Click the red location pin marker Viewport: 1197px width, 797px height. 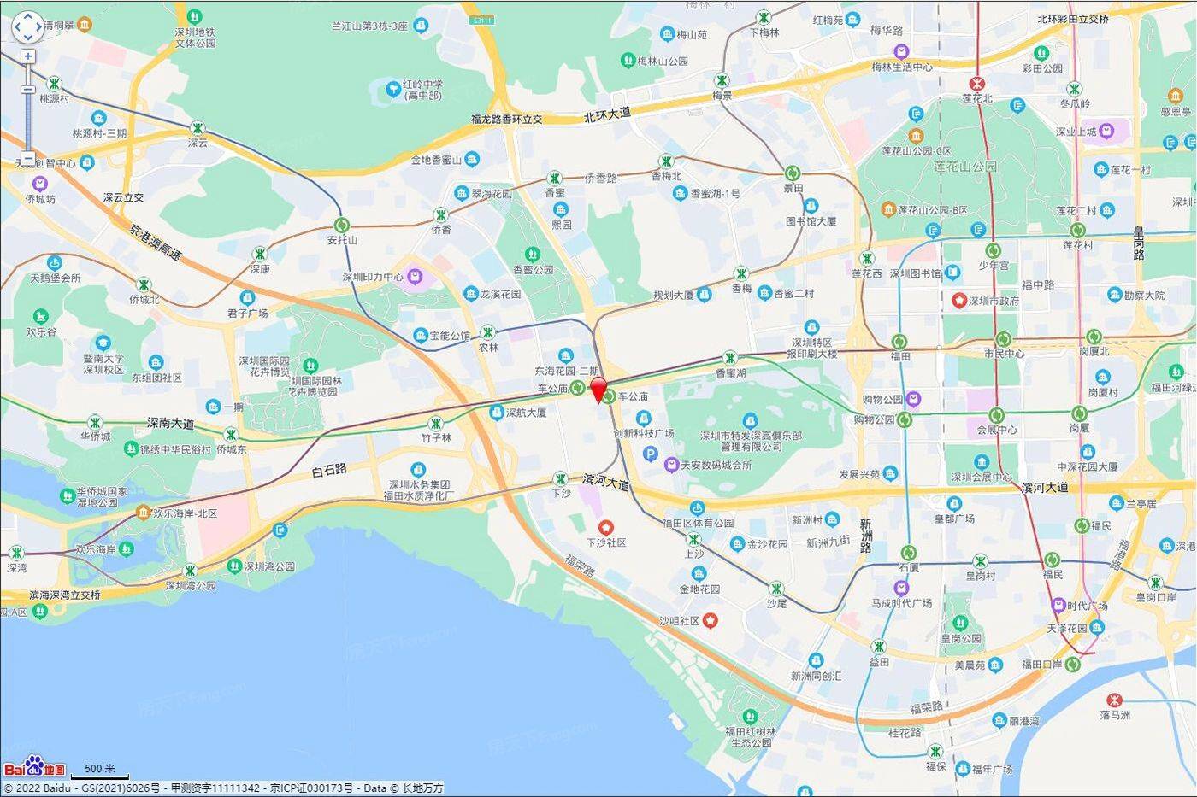pyautogui.click(x=598, y=389)
